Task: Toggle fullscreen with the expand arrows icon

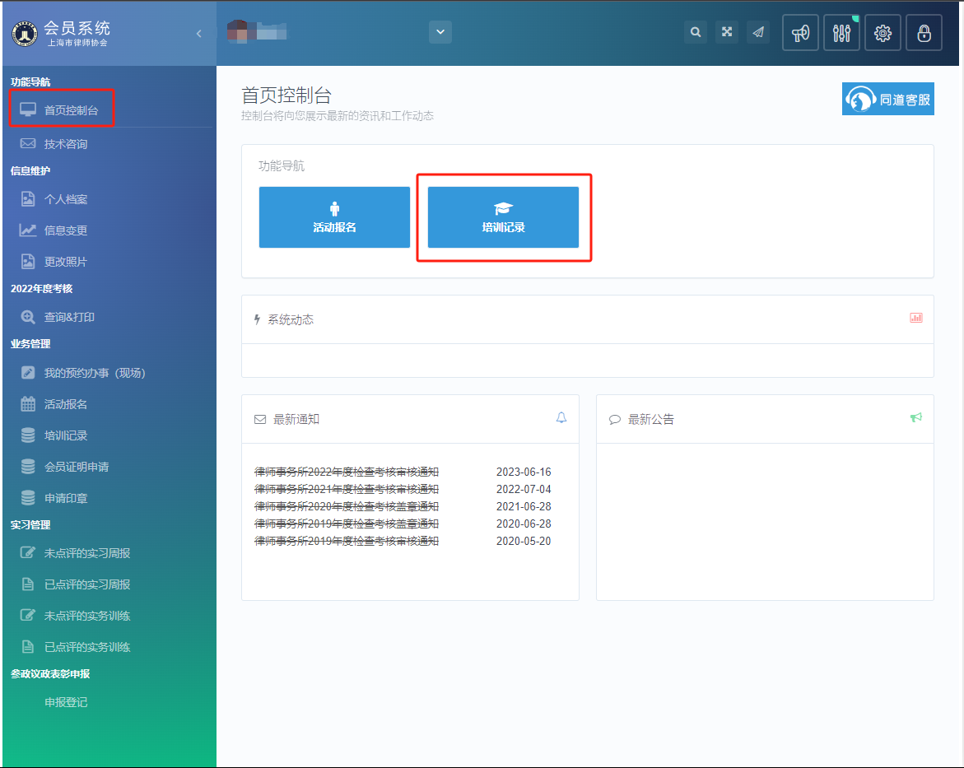Action: pyautogui.click(x=727, y=32)
